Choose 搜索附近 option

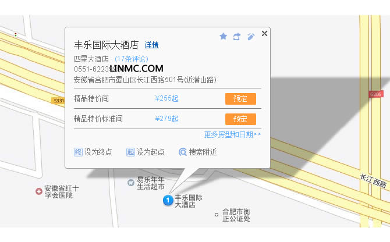[203, 152]
